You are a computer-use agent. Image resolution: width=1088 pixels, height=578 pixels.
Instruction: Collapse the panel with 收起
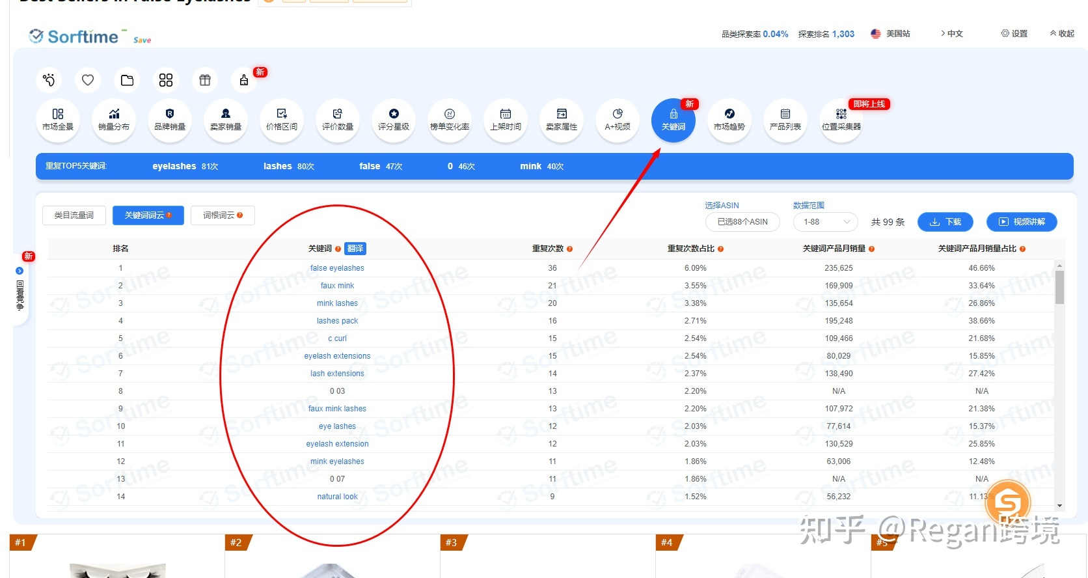tap(1062, 34)
